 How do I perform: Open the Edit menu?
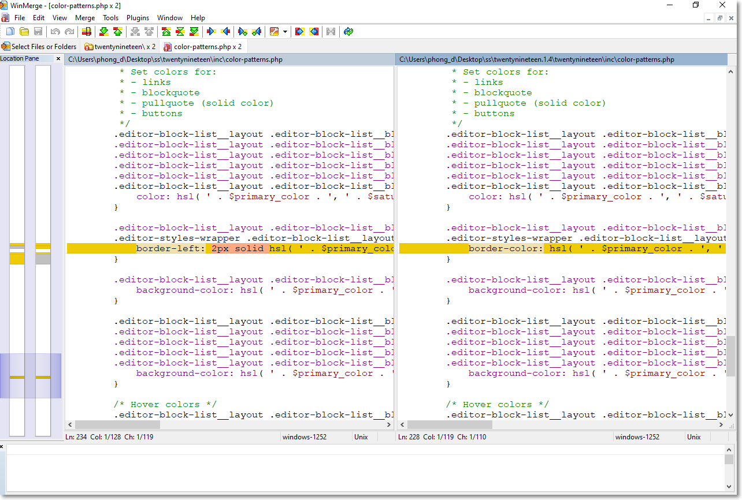39,18
